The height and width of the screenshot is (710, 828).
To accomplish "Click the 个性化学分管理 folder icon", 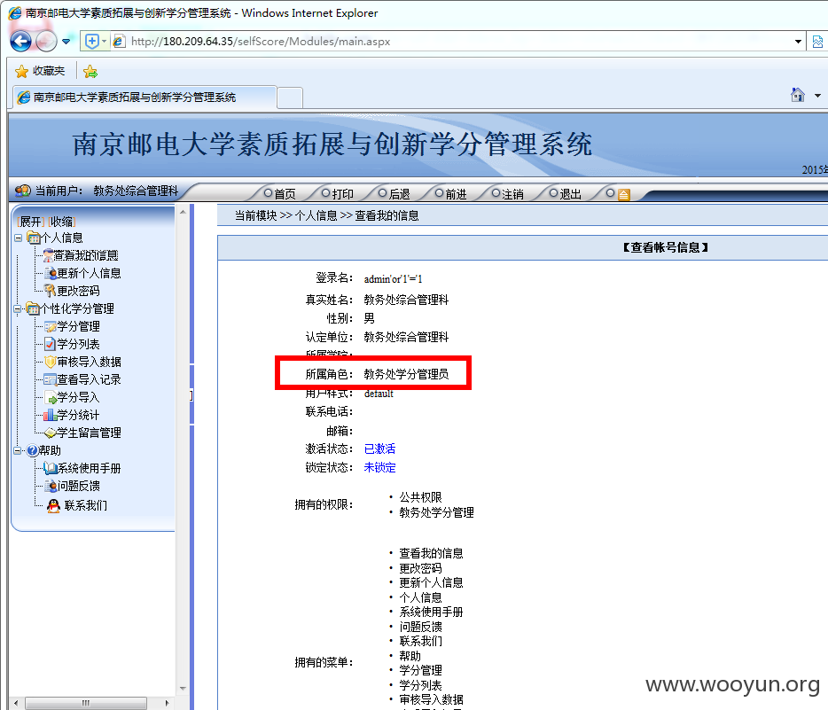I will click(x=33, y=308).
